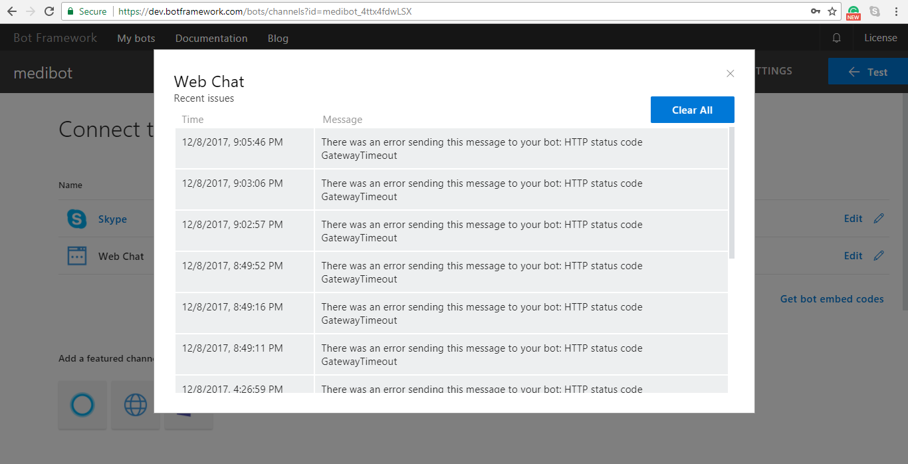Screen dimensions: 908x464
Task: Select the 8:49:16 PM timestamp cell
Action: (x=245, y=313)
